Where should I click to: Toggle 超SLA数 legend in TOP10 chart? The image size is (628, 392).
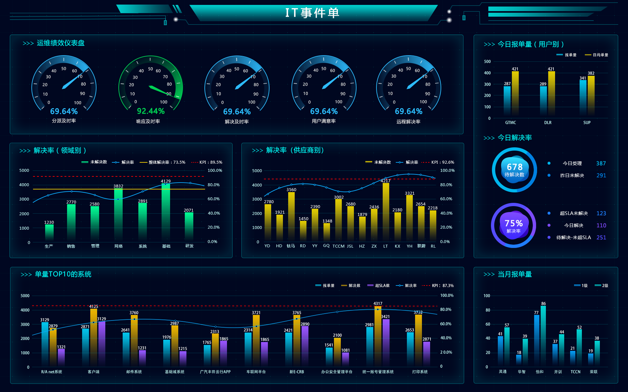point(378,286)
